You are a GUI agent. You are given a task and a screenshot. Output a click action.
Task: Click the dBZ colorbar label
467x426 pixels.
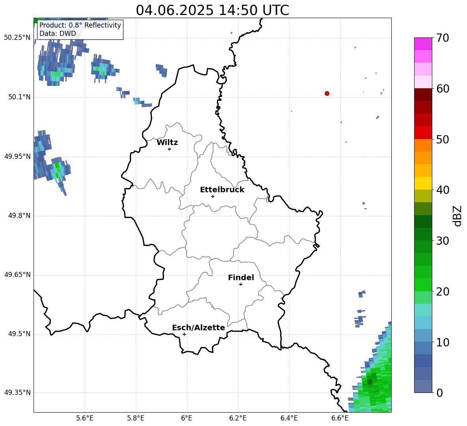coord(457,216)
